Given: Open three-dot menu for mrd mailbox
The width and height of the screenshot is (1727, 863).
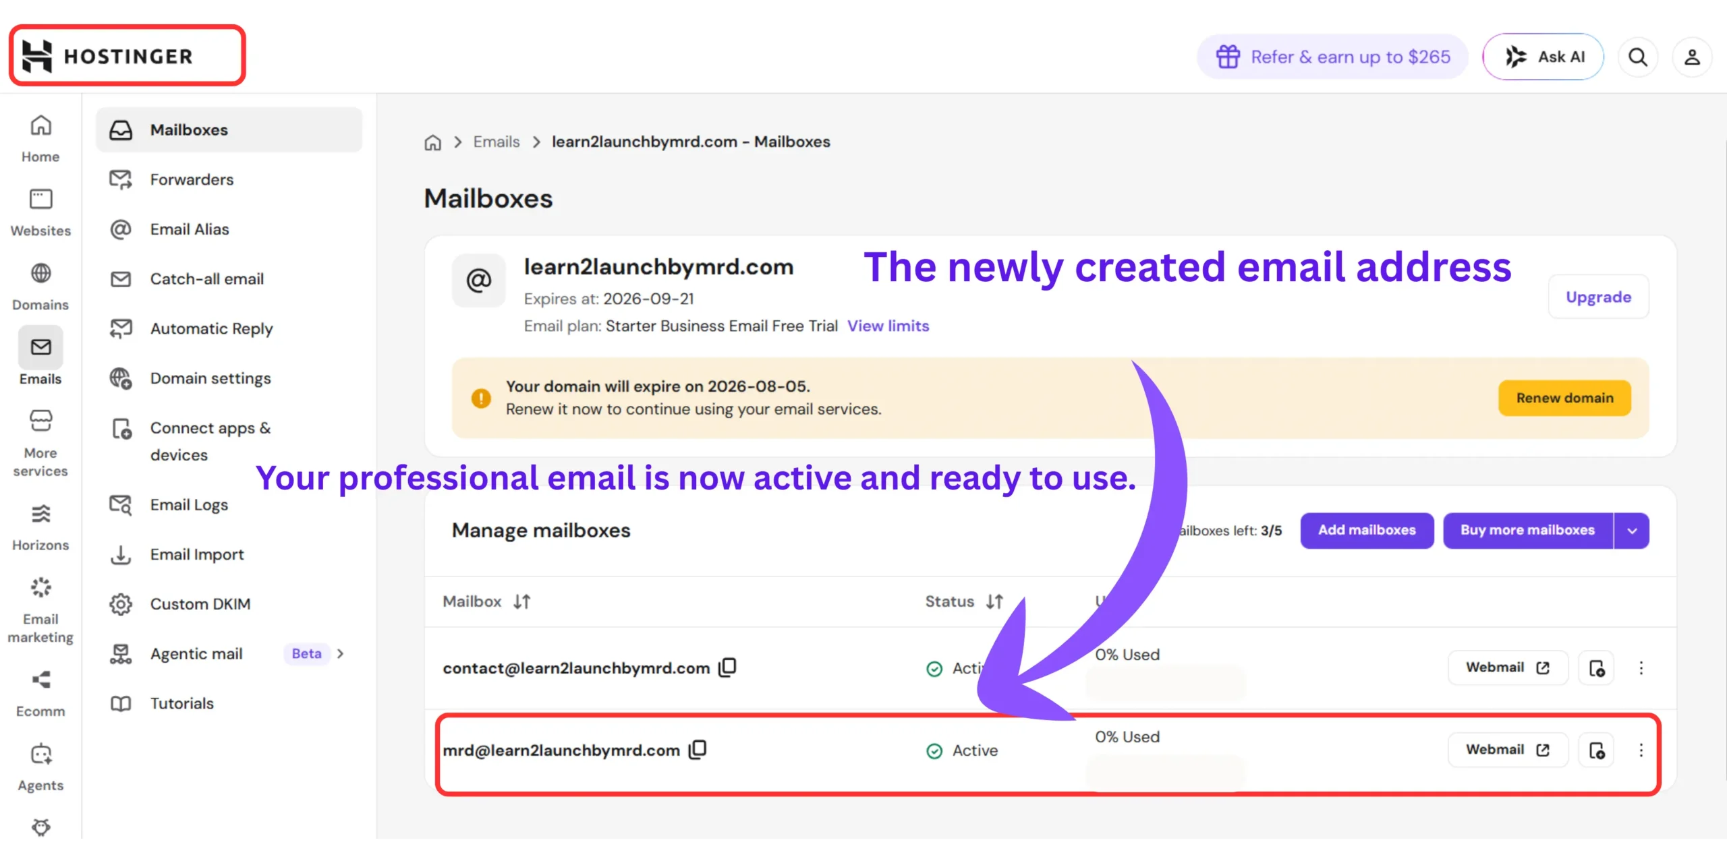Looking at the screenshot, I should click(1641, 750).
